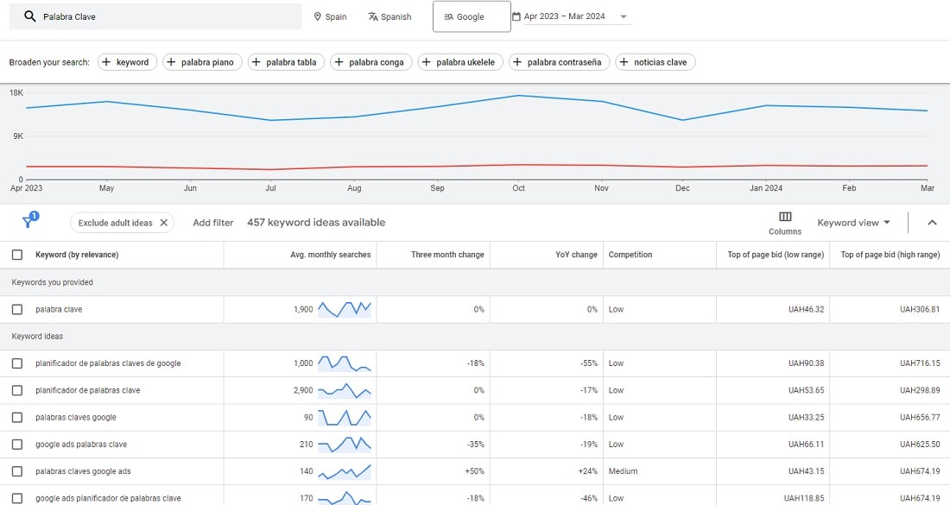
Task: Open sparkline for planificador de palabras claves de google
Action: pyautogui.click(x=345, y=363)
